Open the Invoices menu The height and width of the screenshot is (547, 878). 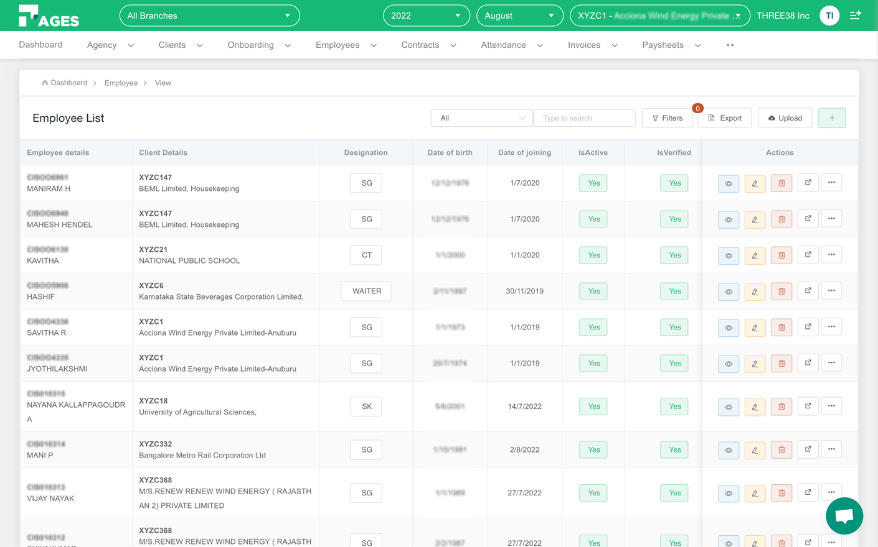(592, 45)
